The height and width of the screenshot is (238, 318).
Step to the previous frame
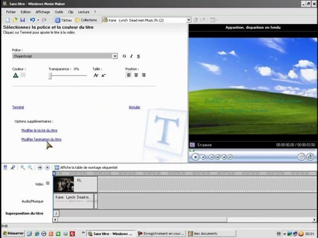click(x=218, y=157)
